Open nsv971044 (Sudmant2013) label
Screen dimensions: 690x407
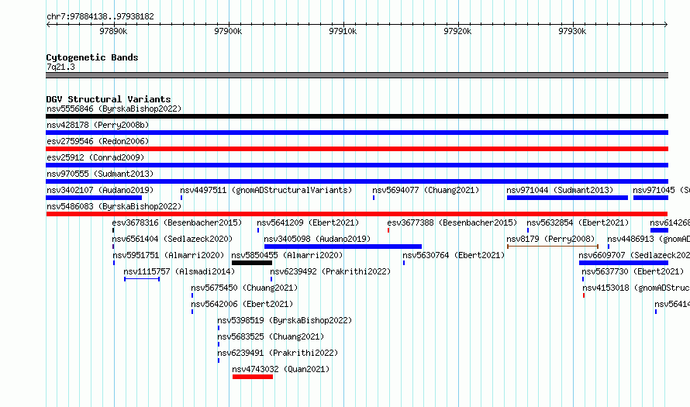[x=560, y=190]
